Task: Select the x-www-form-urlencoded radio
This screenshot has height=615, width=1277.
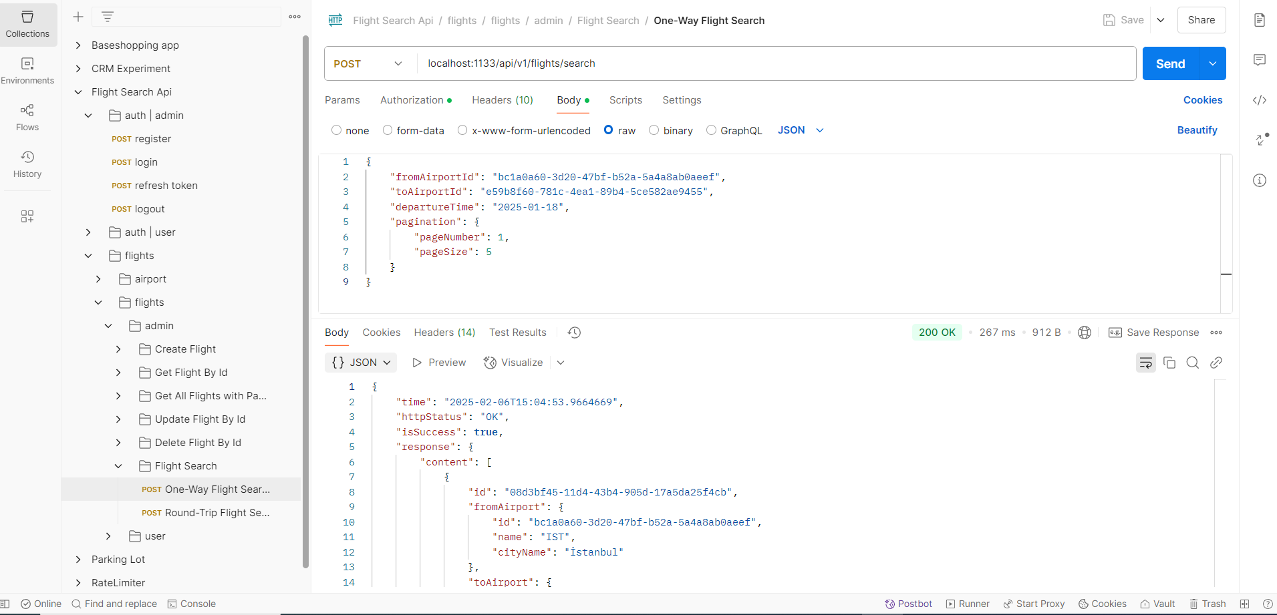Action: click(462, 130)
